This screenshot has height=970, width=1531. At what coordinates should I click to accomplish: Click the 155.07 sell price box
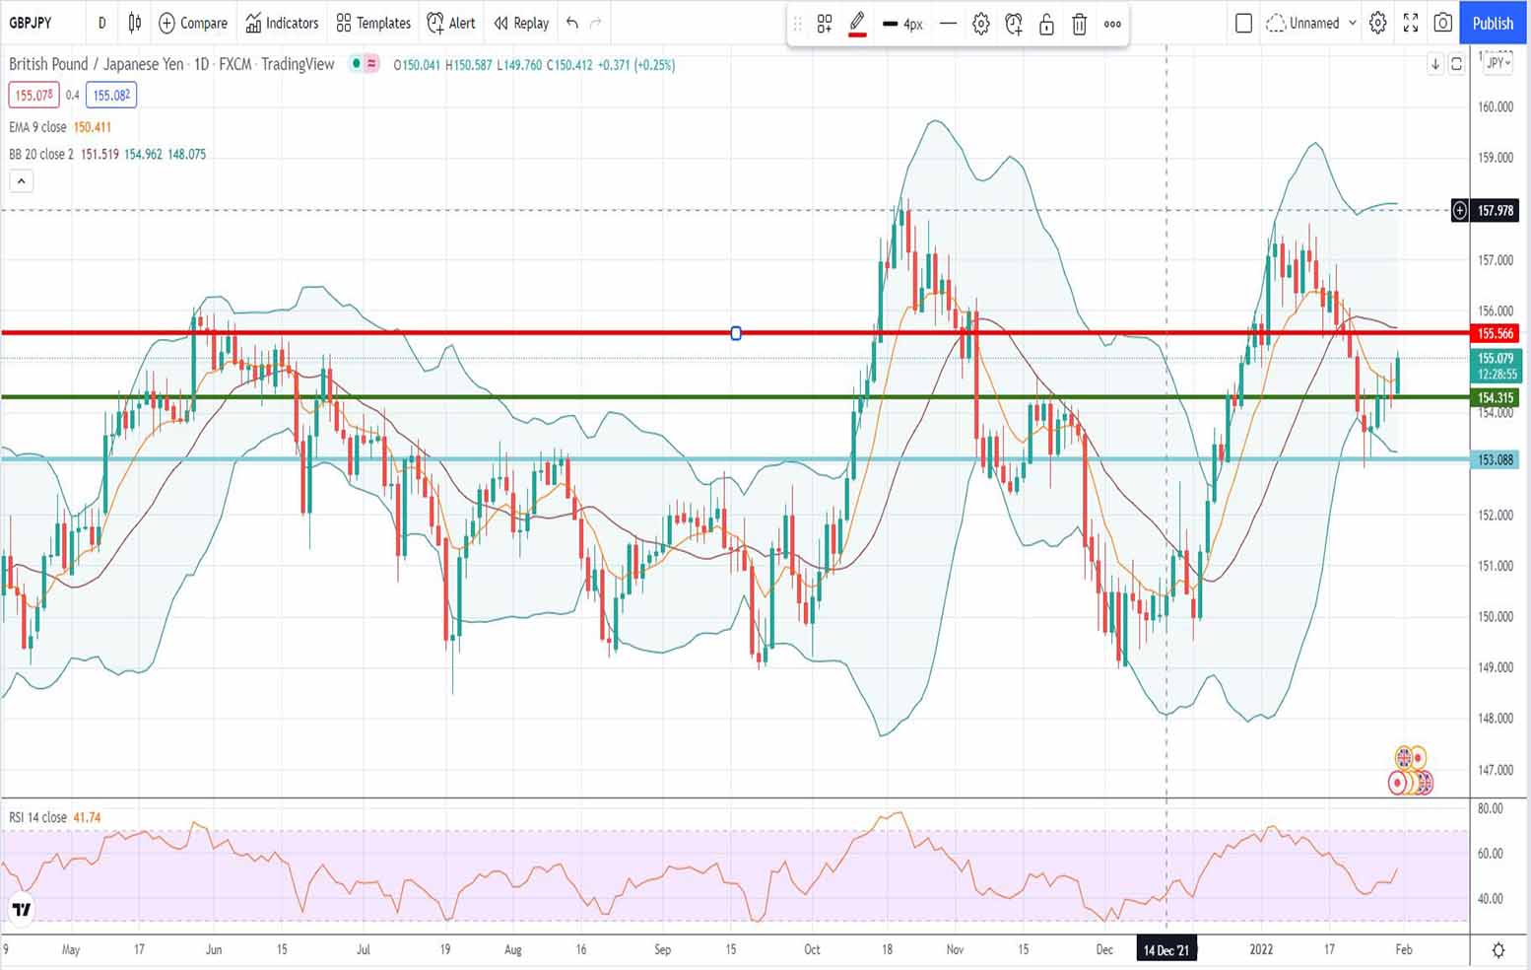pyautogui.click(x=34, y=95)
